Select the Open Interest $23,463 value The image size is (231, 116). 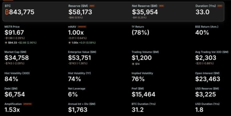pos(208,79)
